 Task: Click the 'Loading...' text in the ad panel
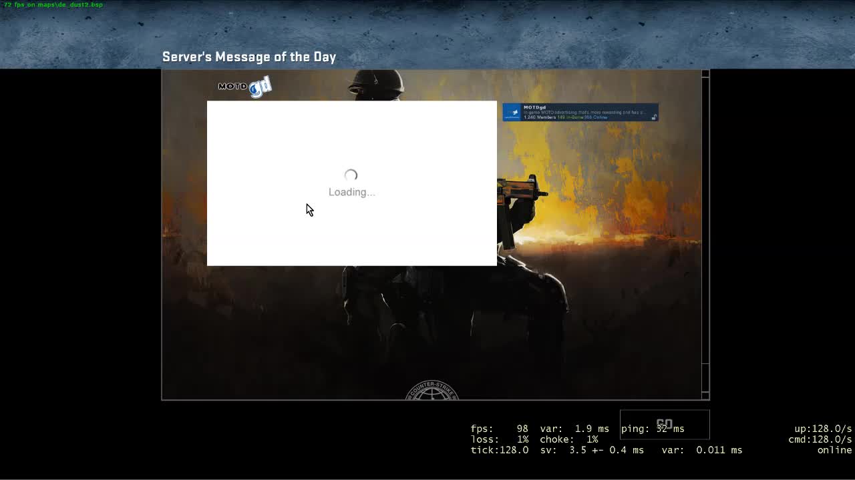tap(351, 192)
